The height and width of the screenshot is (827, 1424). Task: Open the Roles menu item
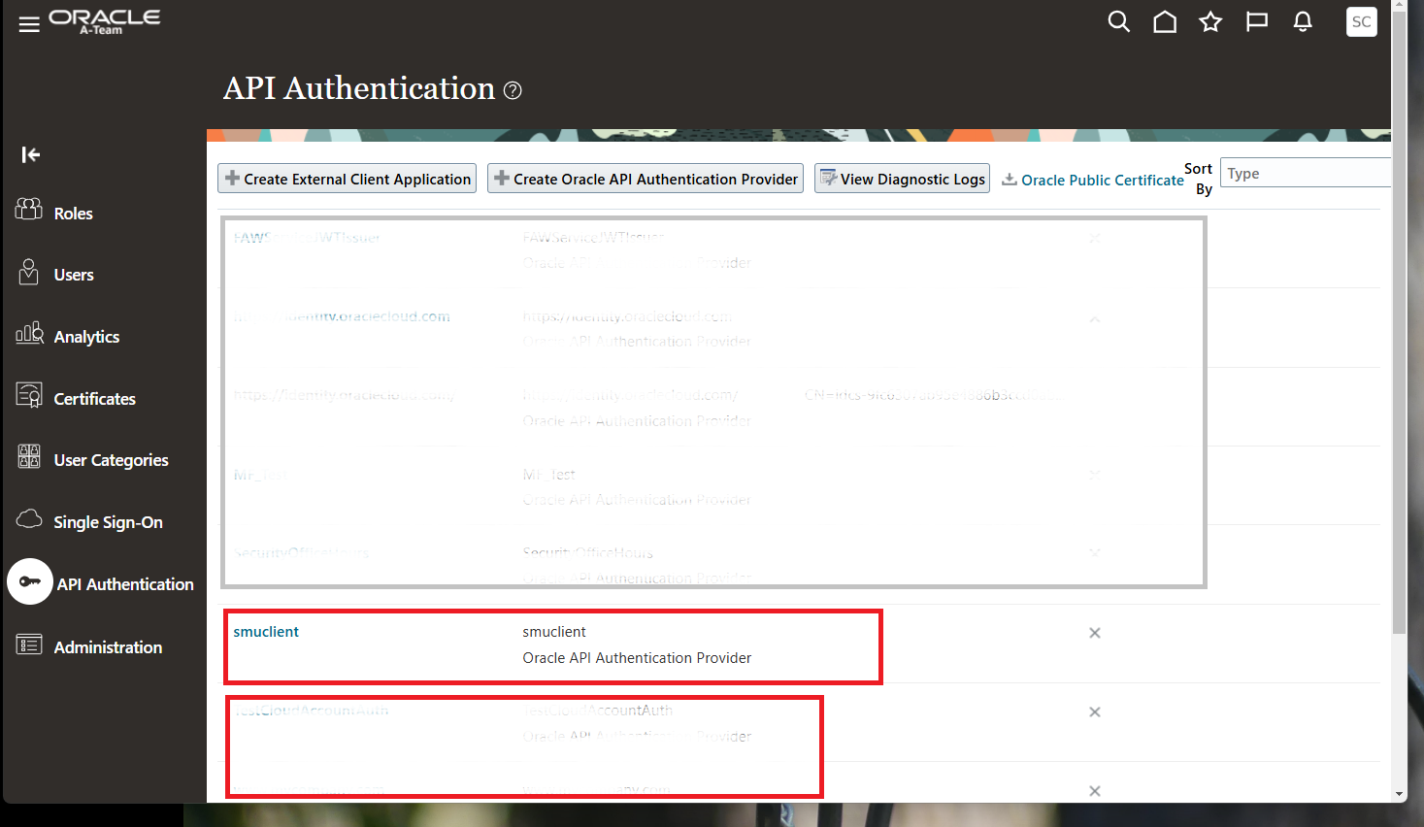[x=73, y=214]
